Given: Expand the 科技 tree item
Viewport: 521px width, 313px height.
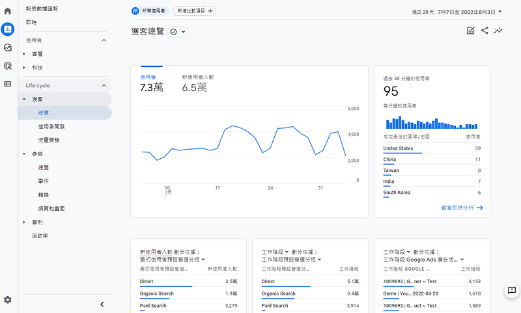Looking at the screenshot, I should (x=24, y=68).
